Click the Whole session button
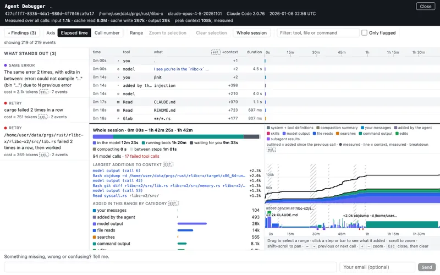Image resolution: width=440 pixels, height=275 pixels. 251,33
